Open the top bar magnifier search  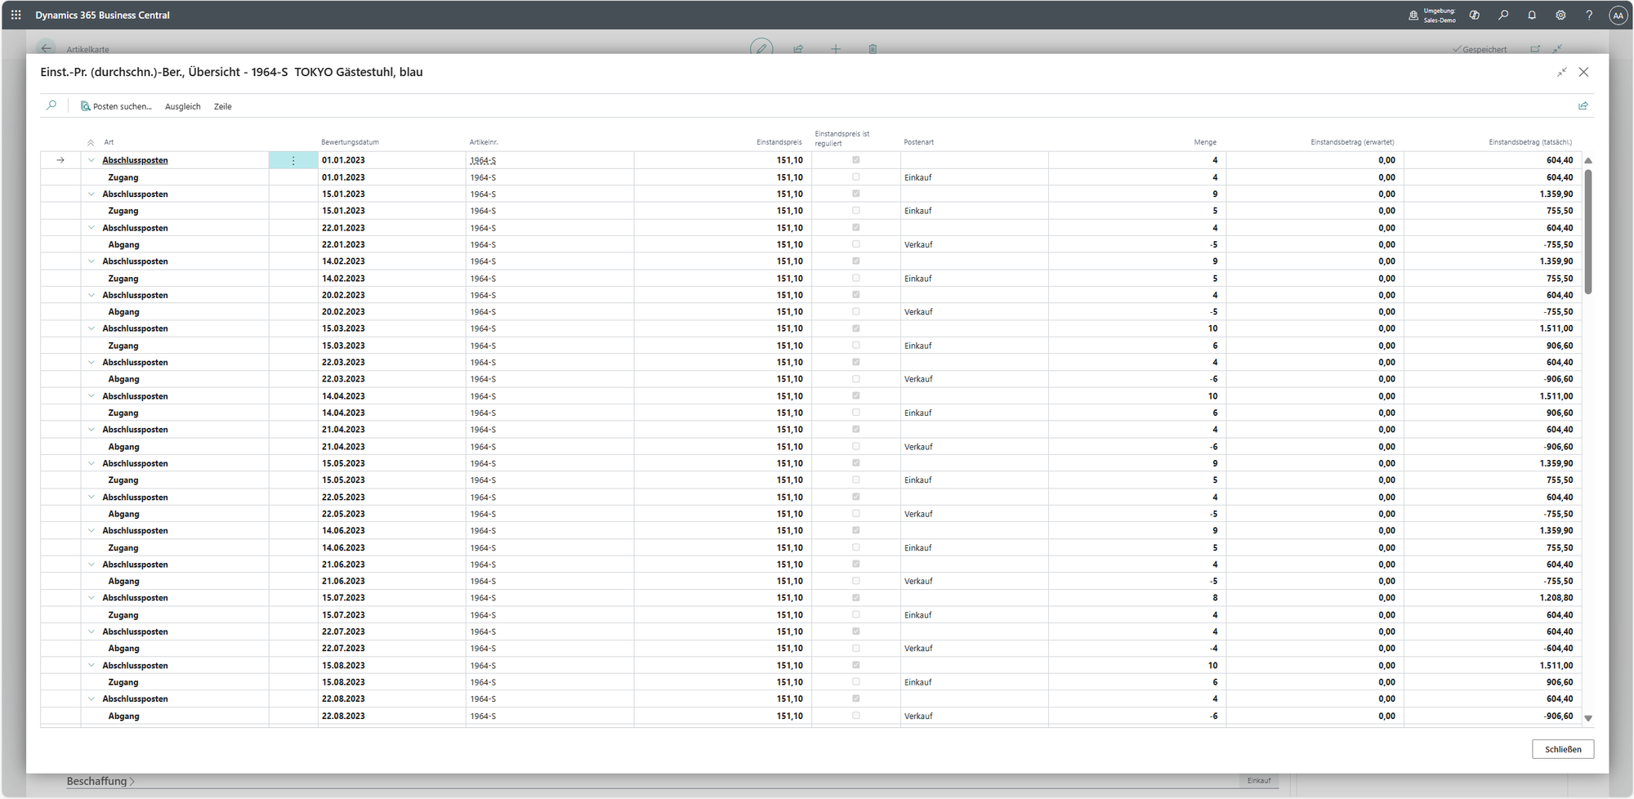(x=1503, y=15)
